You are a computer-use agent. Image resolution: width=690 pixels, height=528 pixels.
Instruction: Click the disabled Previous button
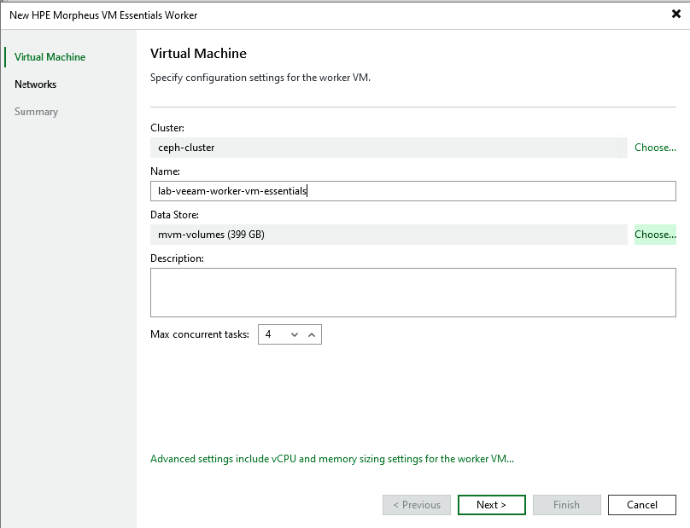[416, 505]
